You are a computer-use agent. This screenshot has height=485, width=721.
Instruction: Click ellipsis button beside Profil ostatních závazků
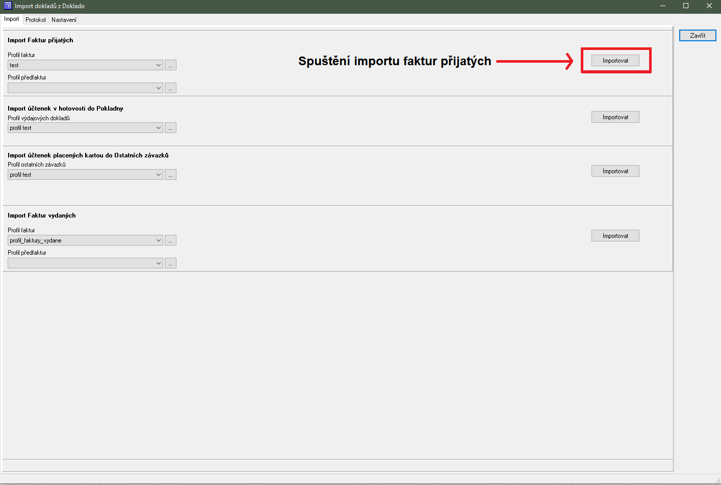point(170,175)
